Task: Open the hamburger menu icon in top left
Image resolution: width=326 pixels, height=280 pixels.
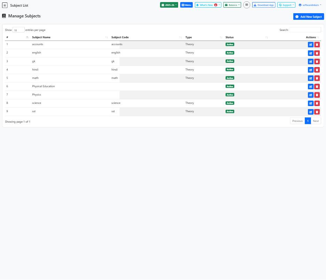Action: coord(5,5)
